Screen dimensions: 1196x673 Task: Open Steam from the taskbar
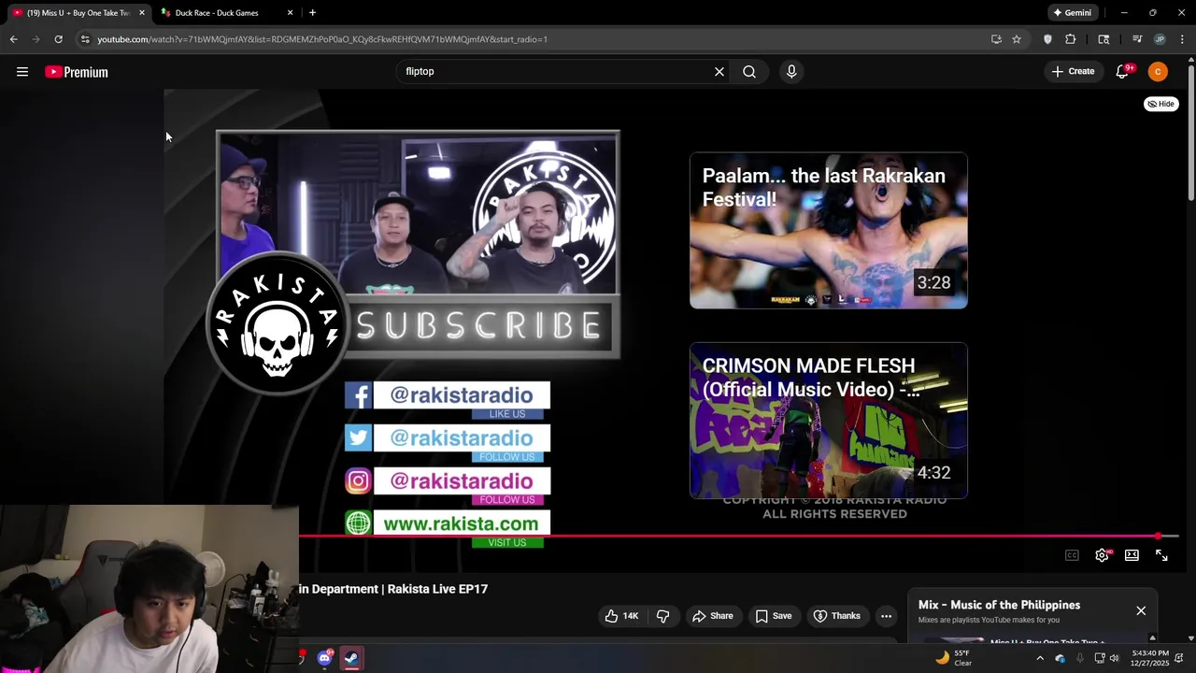[351, 658]
